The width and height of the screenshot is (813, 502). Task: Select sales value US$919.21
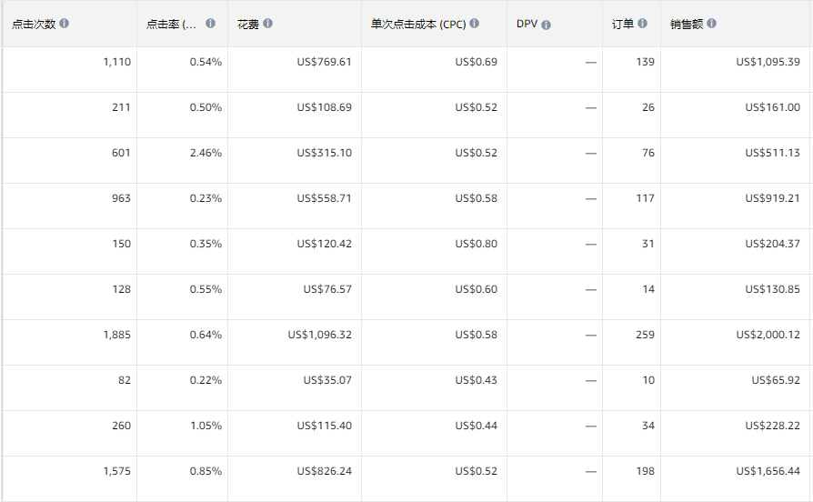pos(773,198)
